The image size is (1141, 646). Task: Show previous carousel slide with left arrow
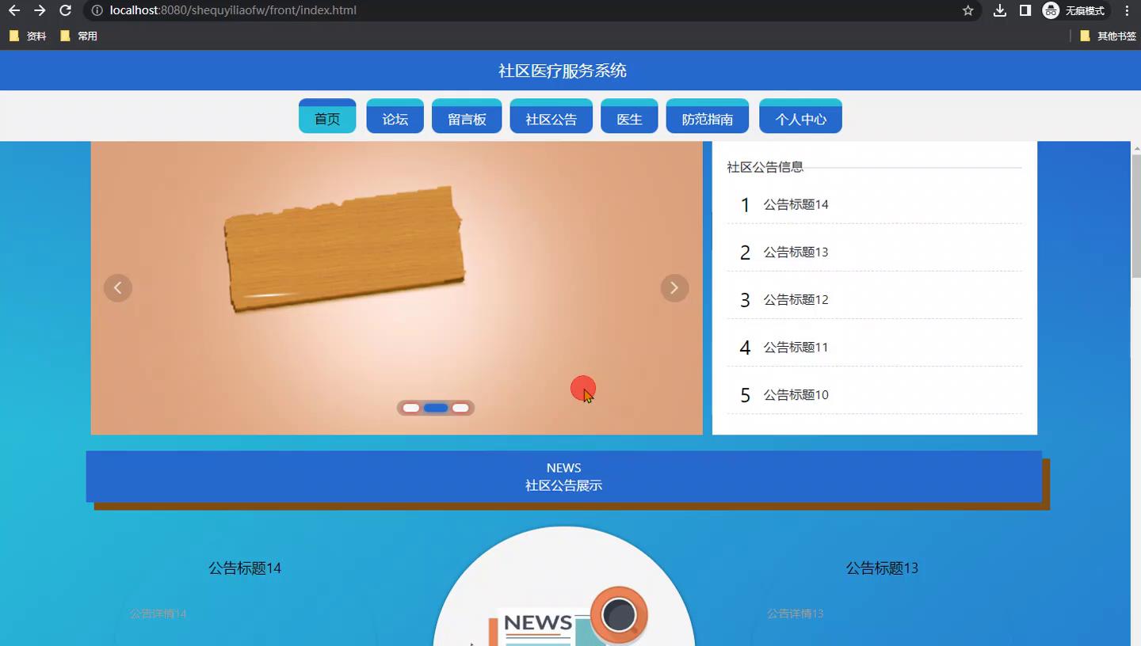tap(118, 287)
